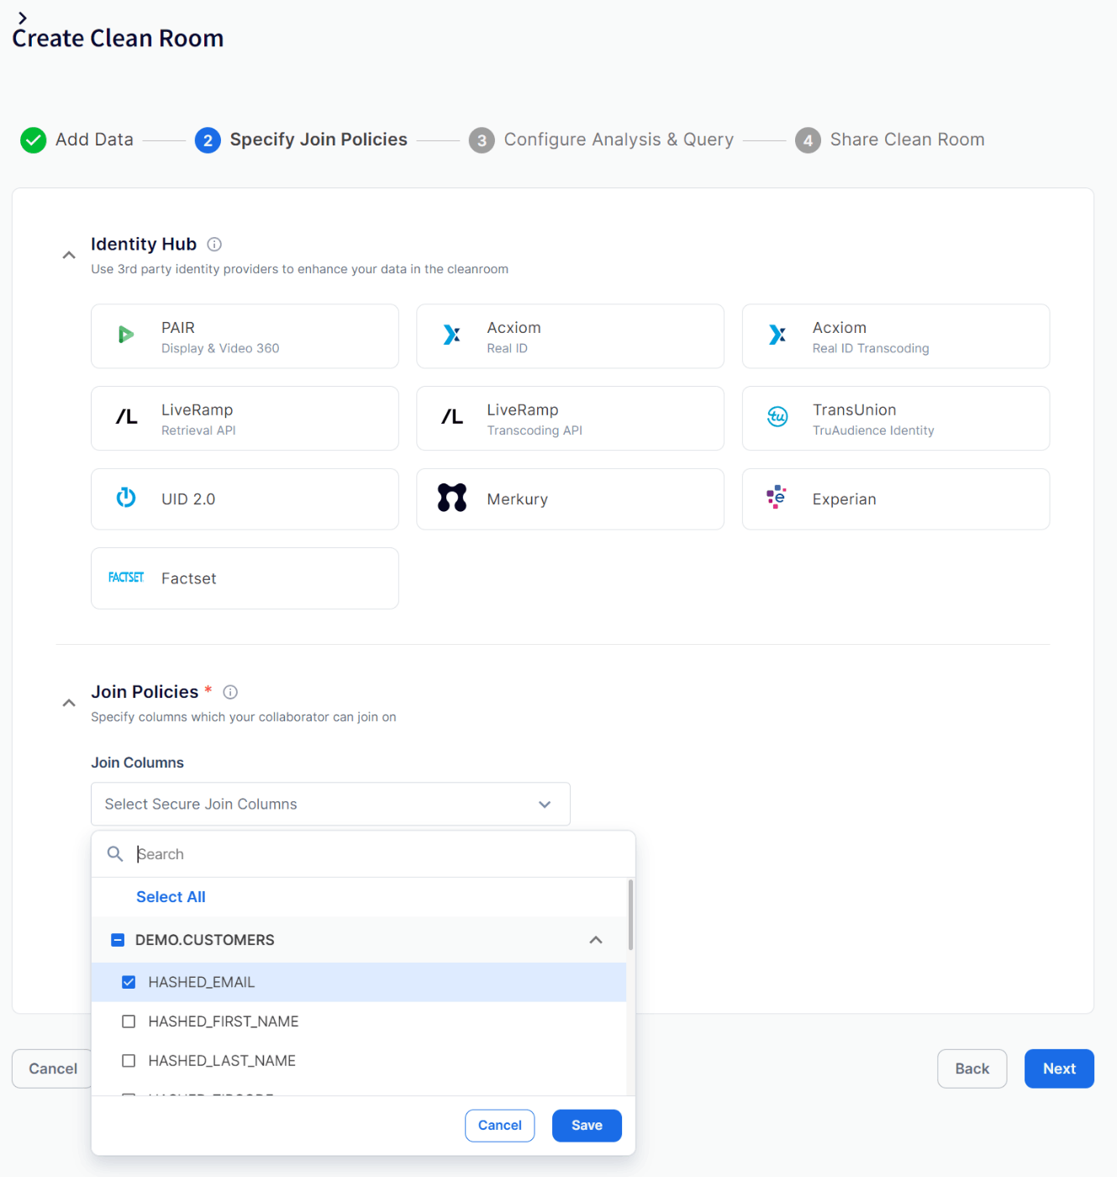Click the UID 2.0 power icon
This screenshot has width=1117, height=1177.
pos(126,498)
